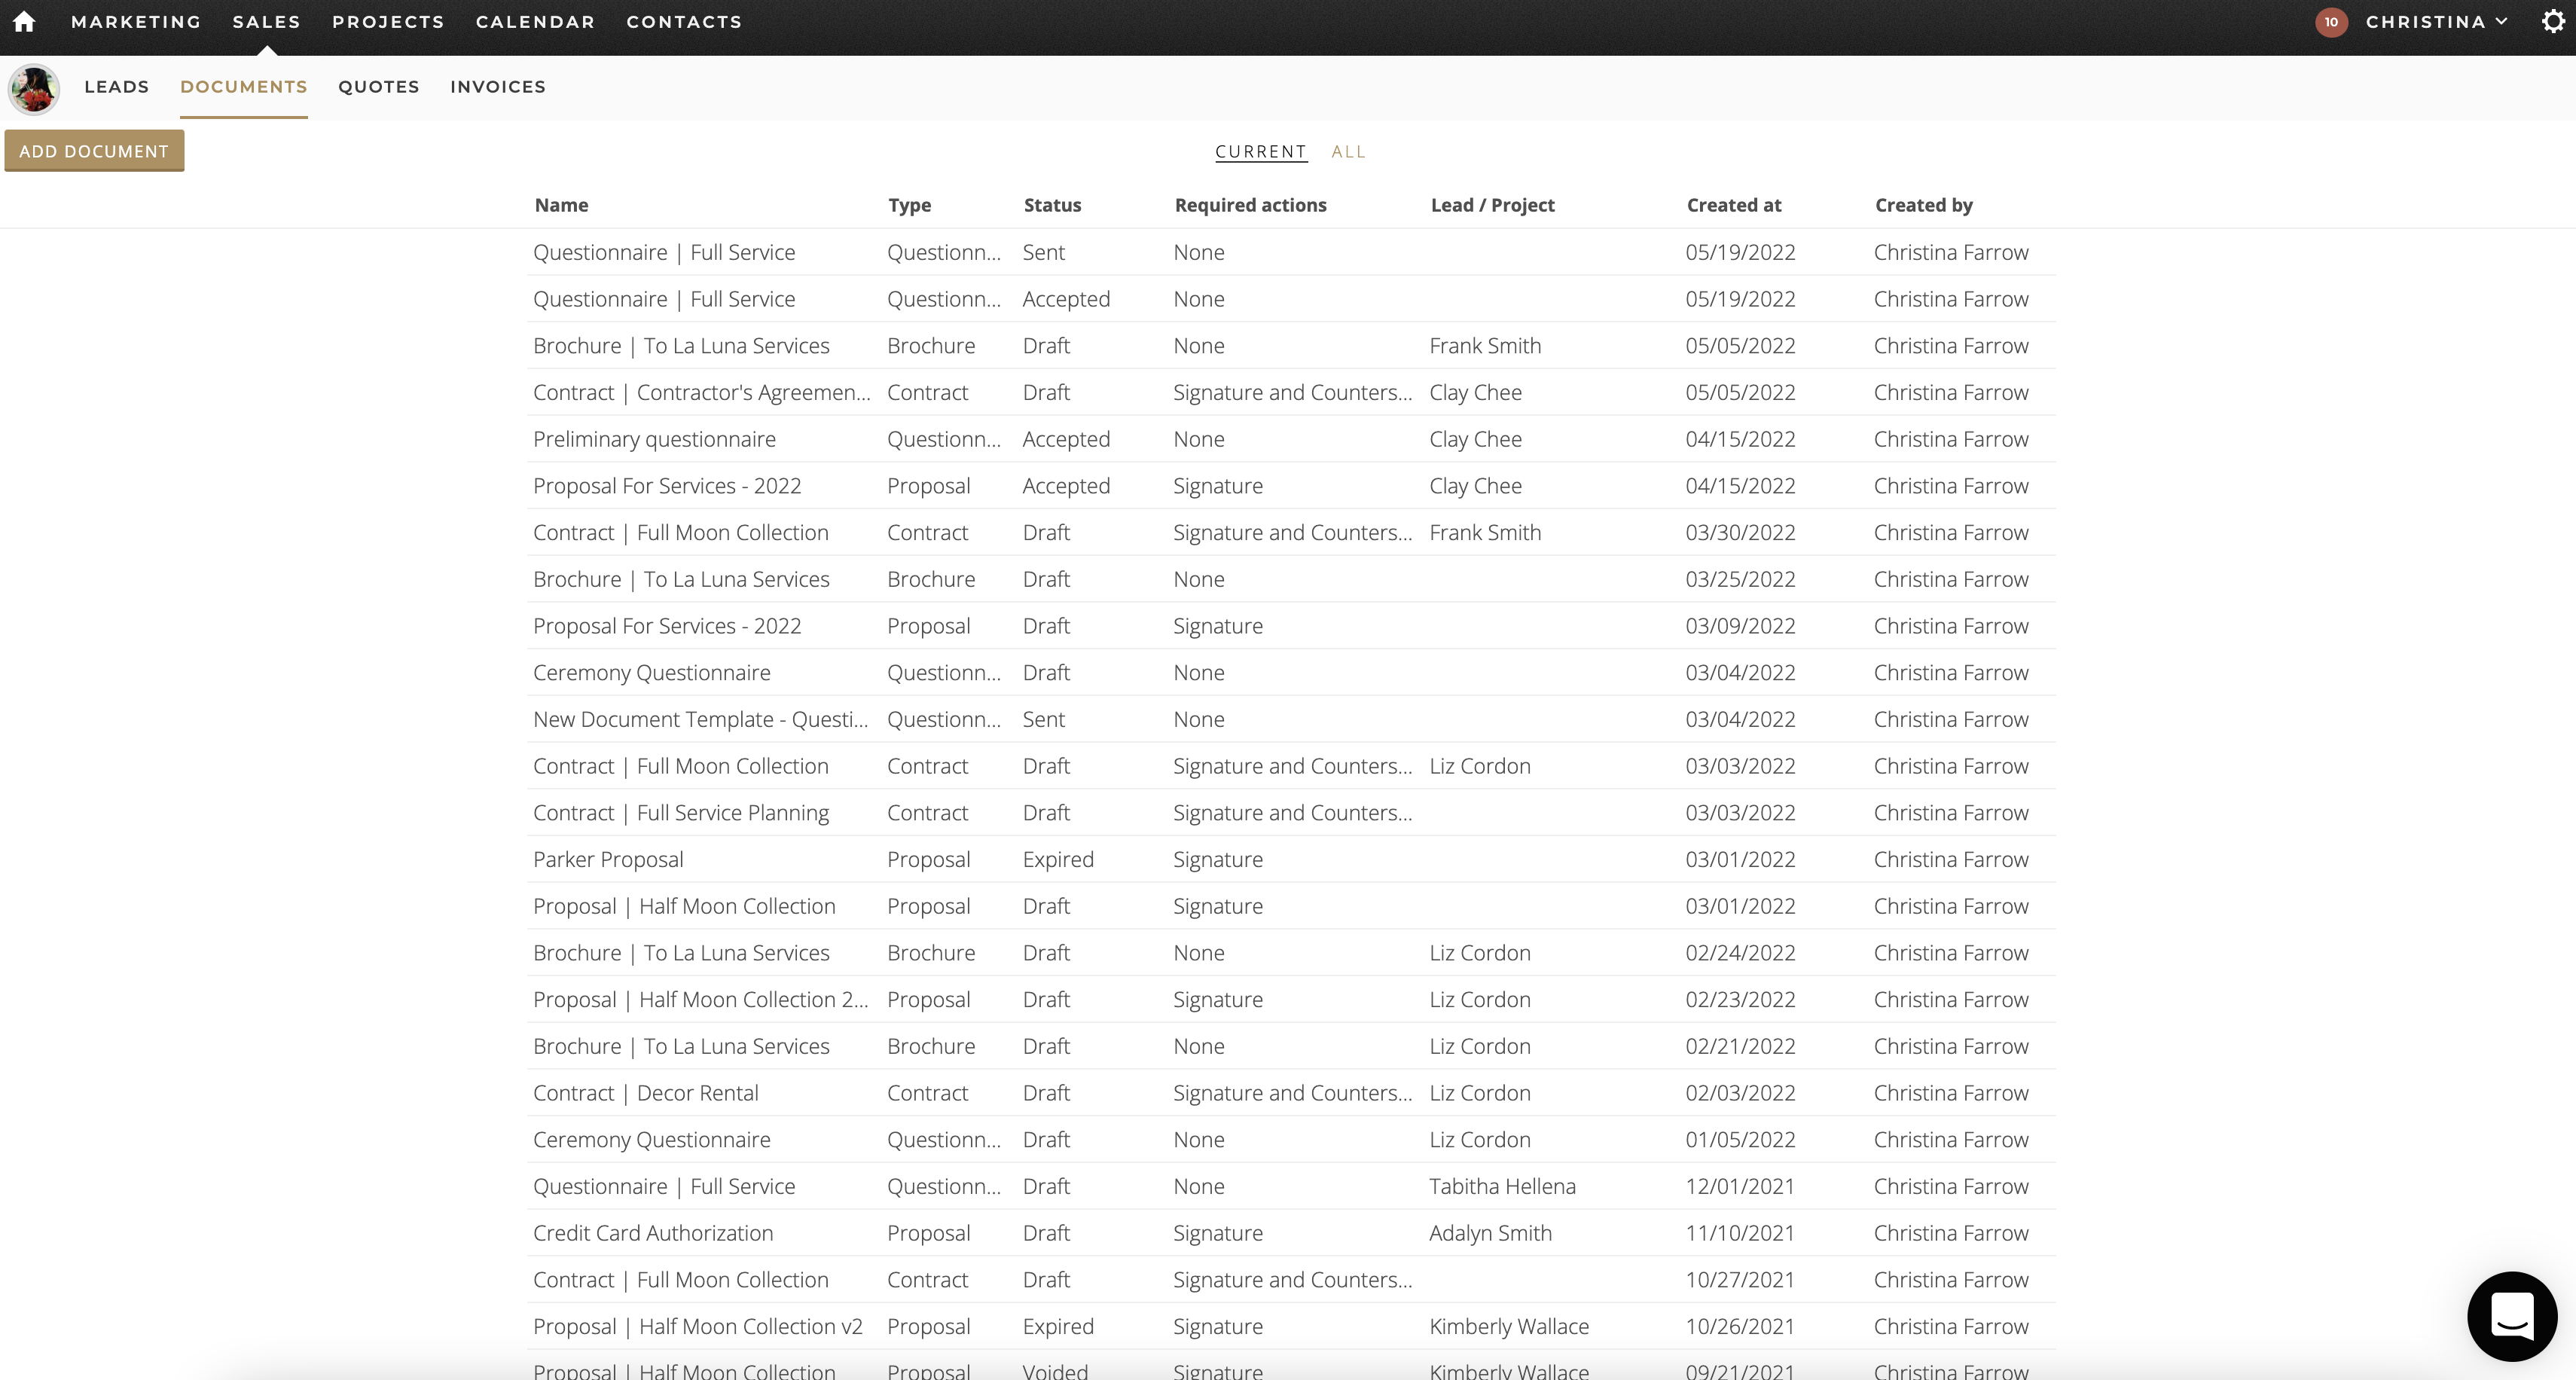Click the CALENDAR menu item
This screenshot has width=2576, height=1380.
[536, 22]
